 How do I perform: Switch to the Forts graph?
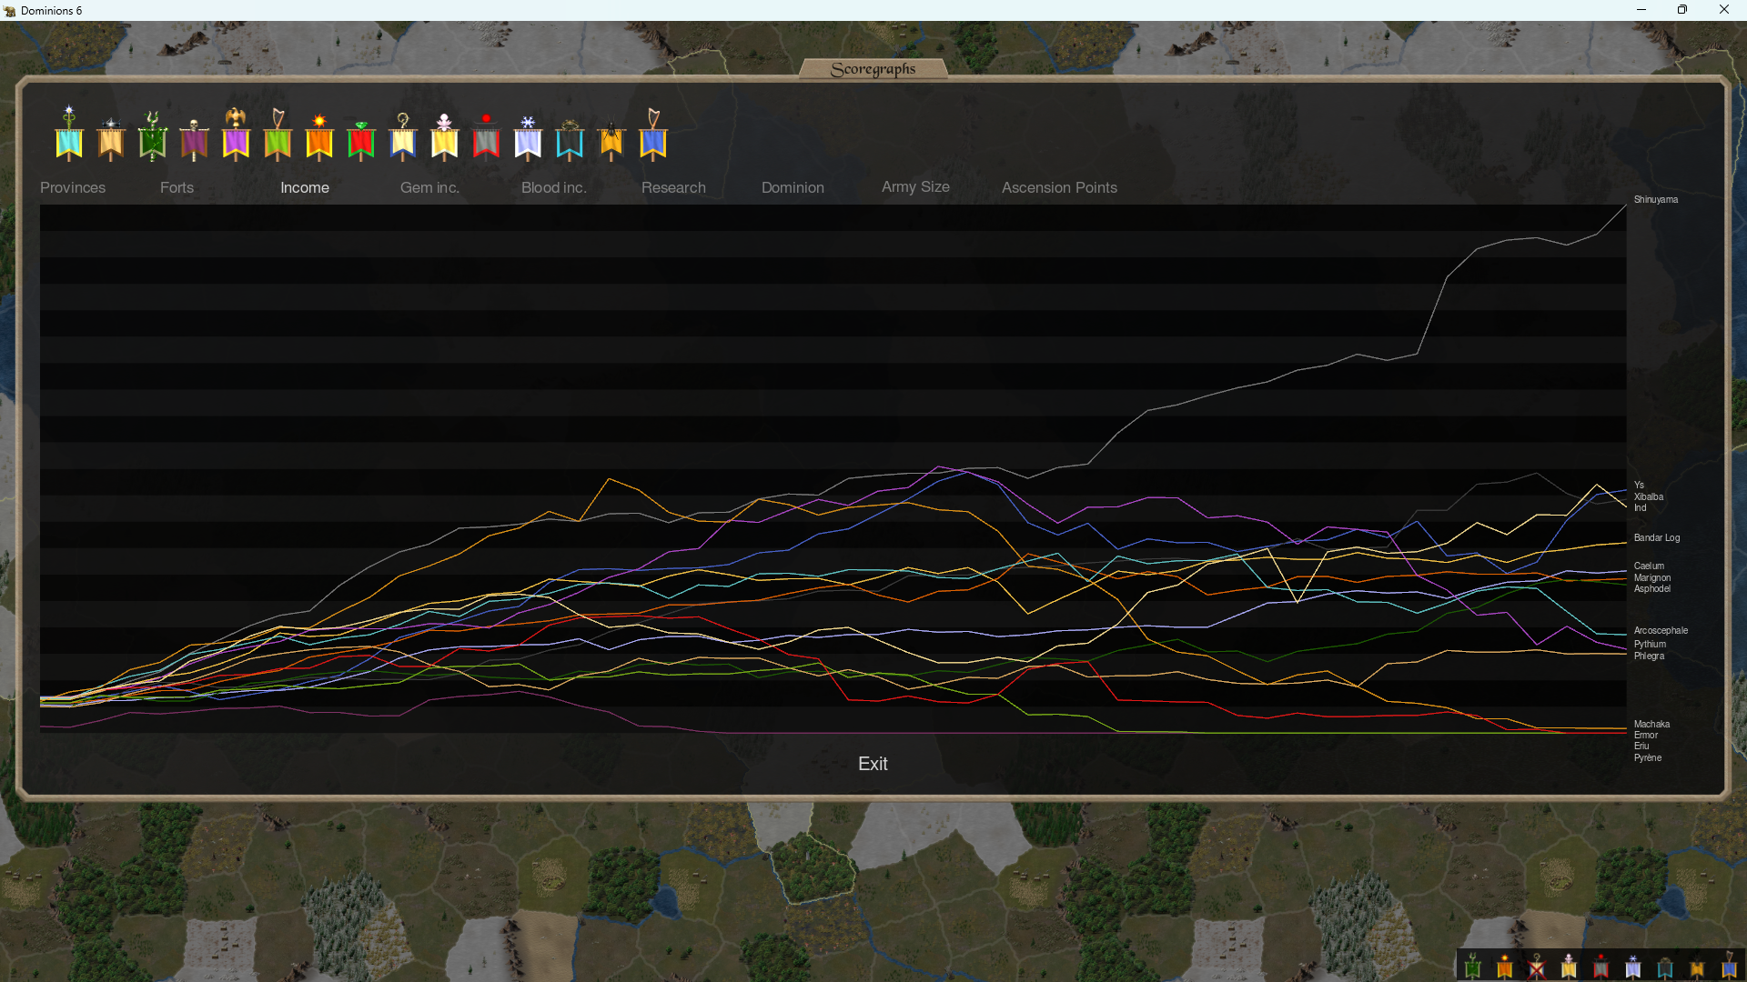tap(177, 187)
